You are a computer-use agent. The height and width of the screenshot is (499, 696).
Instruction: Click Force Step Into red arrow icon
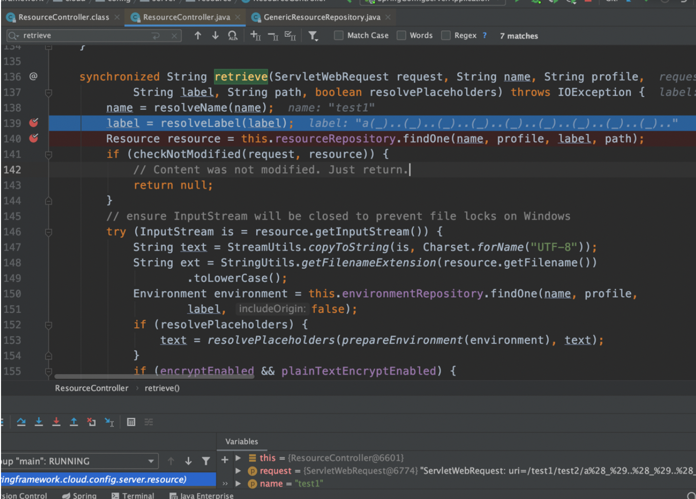56,422
